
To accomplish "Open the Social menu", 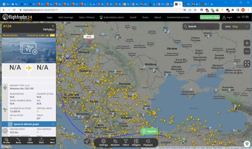I will pos(133,17).
